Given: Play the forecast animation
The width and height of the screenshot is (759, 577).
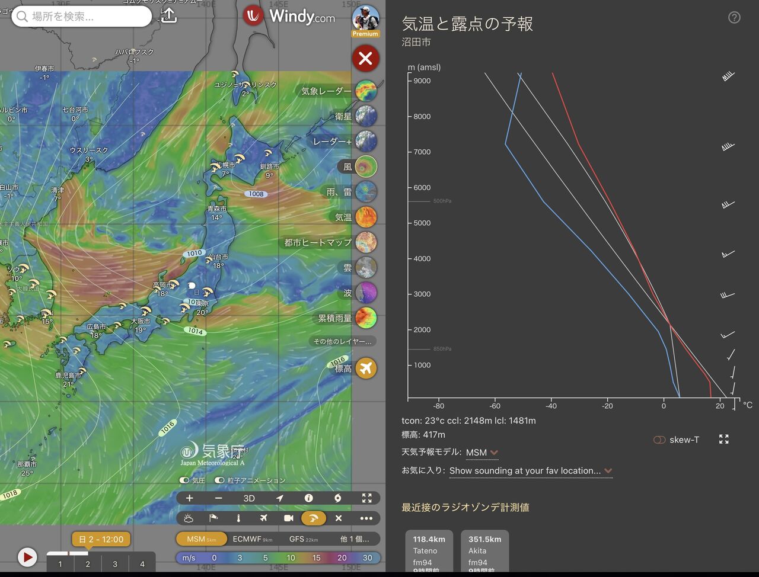Looking at the screenshot, I should point(27,557).
